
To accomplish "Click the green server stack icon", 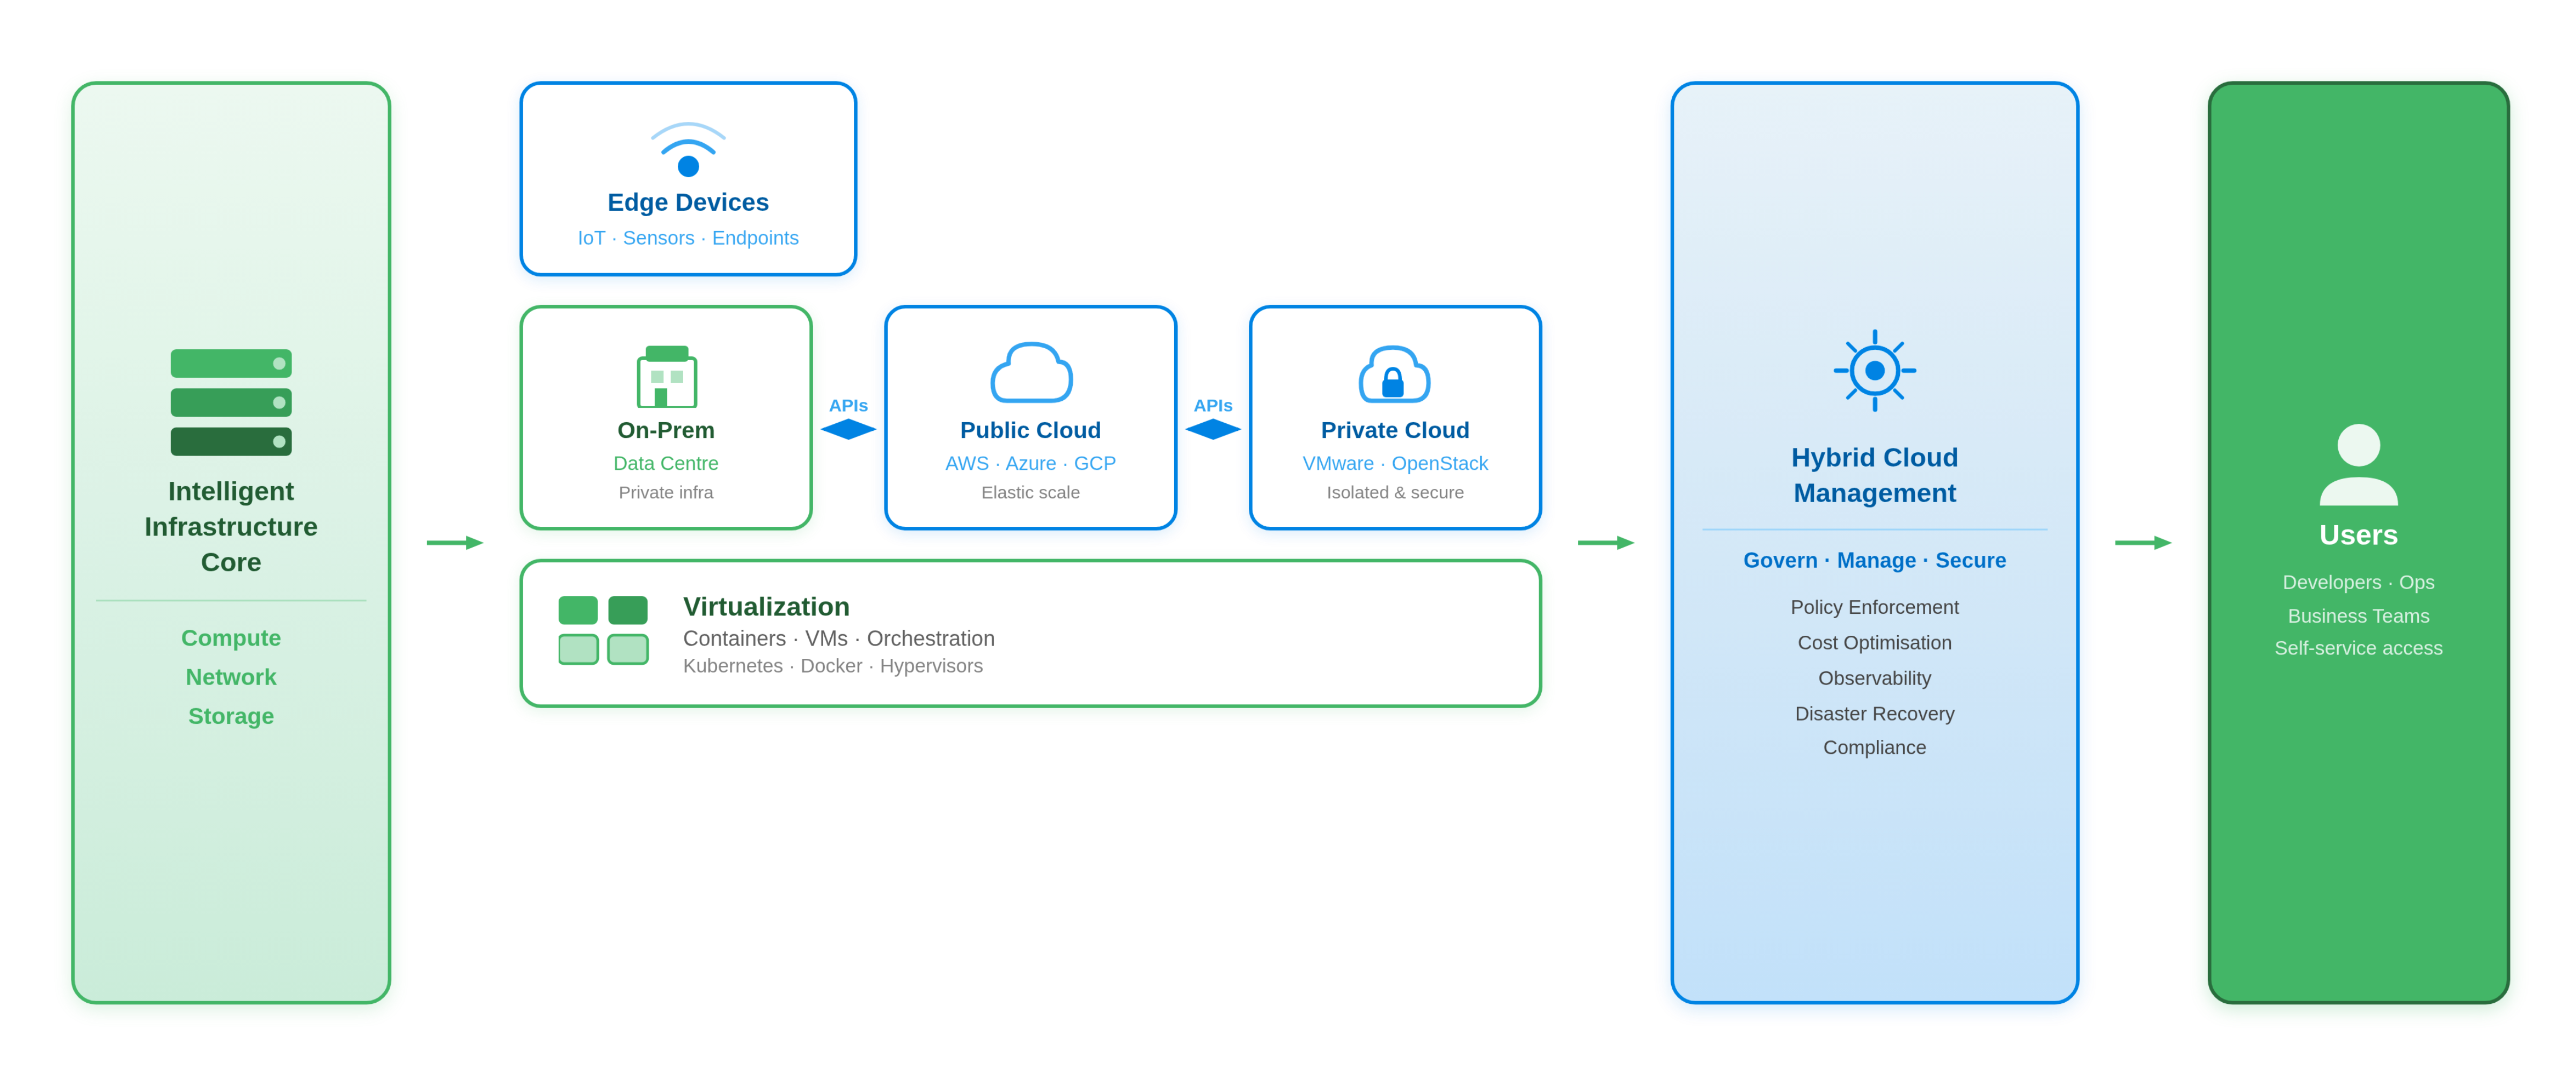I will click(231, 402).
